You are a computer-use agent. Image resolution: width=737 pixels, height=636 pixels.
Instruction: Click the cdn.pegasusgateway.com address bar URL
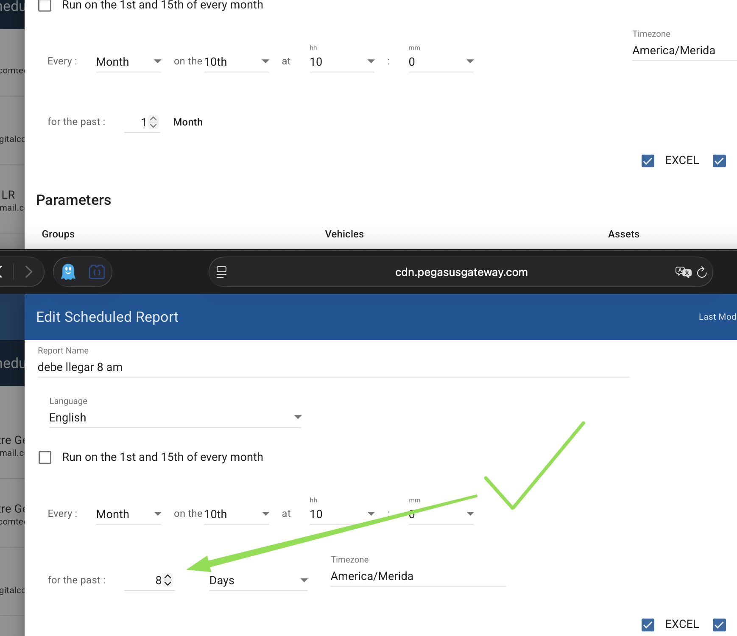[x=461, y=272]
